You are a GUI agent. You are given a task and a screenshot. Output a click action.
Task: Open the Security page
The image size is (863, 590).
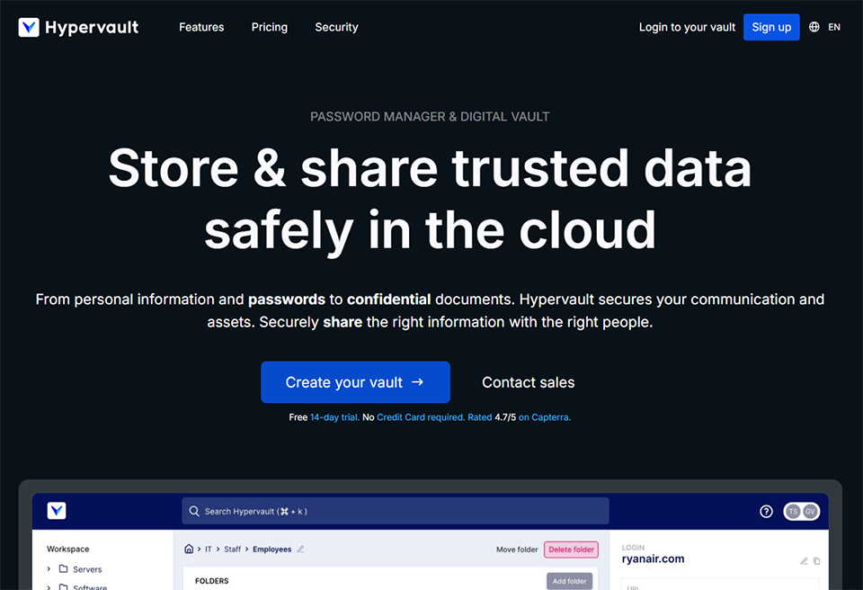pos(336,27)
